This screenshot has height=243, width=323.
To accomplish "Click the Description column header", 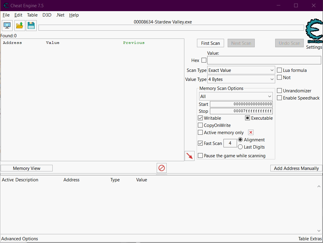I will 27,180.
